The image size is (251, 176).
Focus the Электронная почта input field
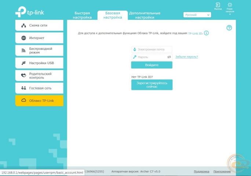click(152, 49)
